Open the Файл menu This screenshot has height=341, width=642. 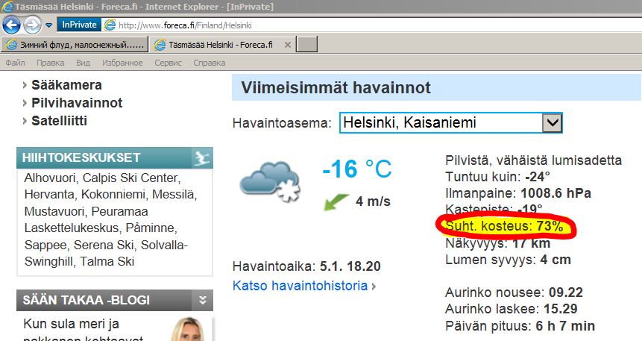[15, 63]
